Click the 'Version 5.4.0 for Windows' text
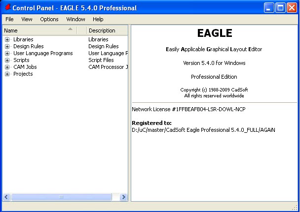Viewport: 300px width, 212px height. [x=214, y=63]
